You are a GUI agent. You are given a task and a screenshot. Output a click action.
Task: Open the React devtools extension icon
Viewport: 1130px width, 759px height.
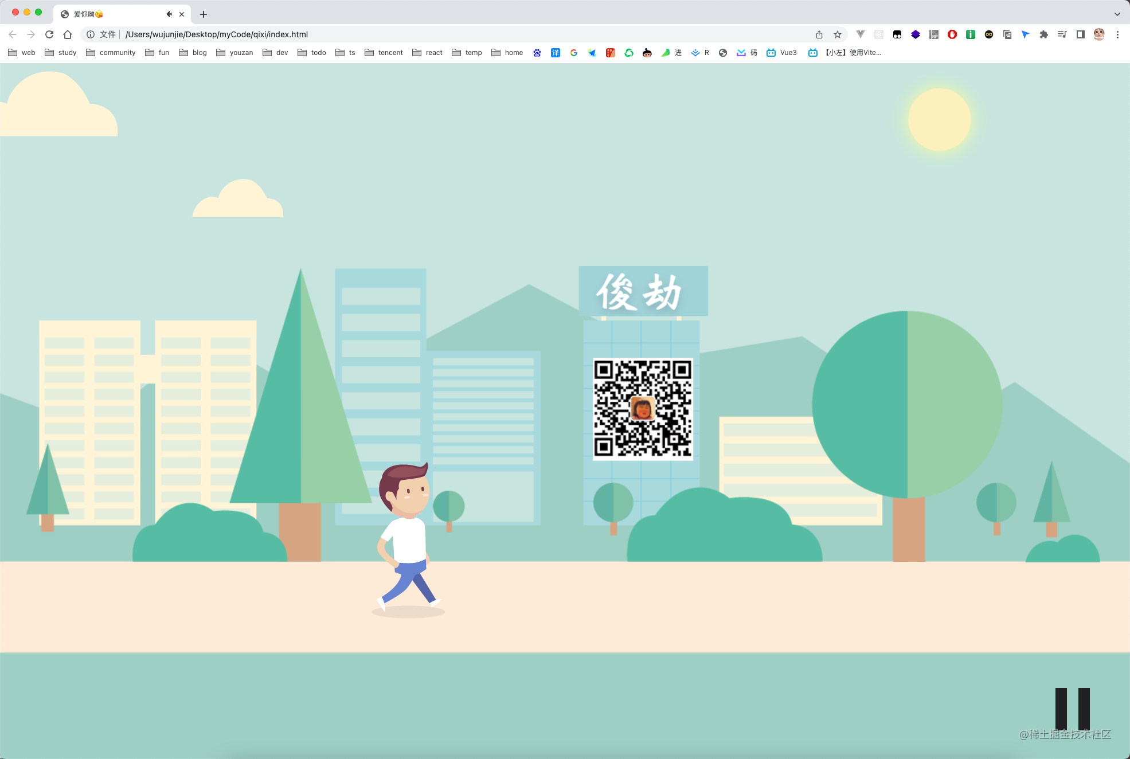click(x=879, y=34)
